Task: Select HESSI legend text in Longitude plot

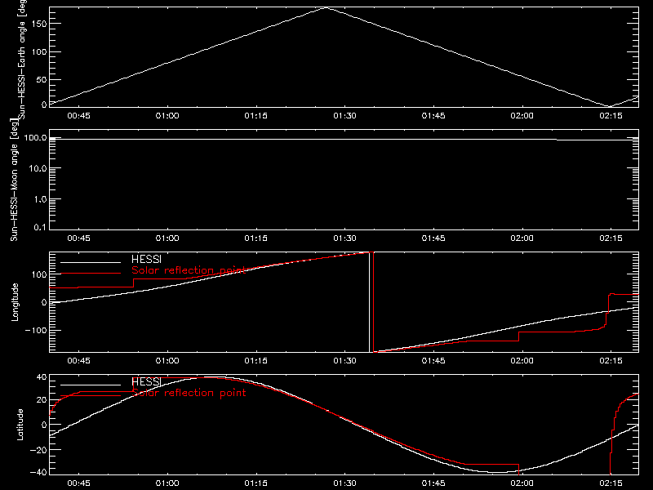Action: (x=146, y=259)
